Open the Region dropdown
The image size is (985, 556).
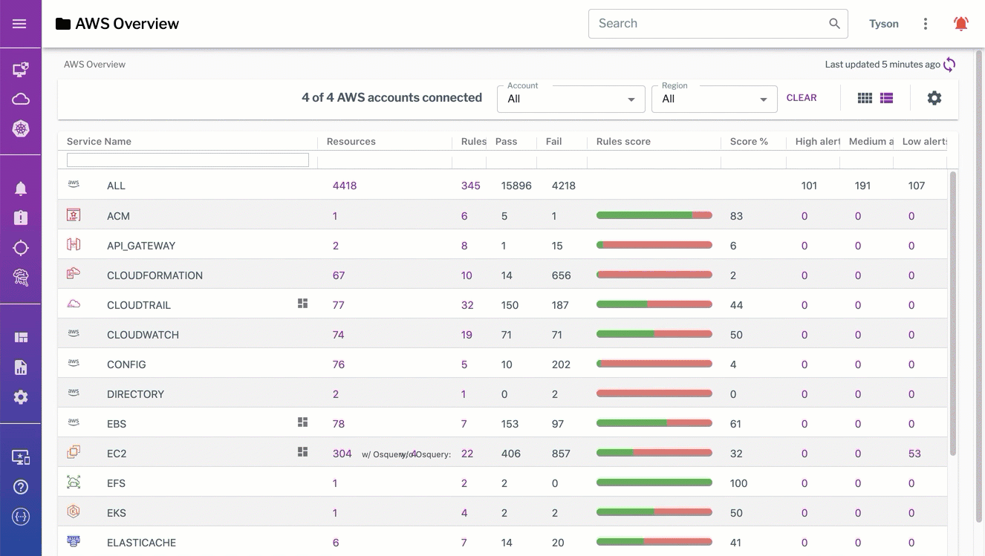[x=714, y=98]
